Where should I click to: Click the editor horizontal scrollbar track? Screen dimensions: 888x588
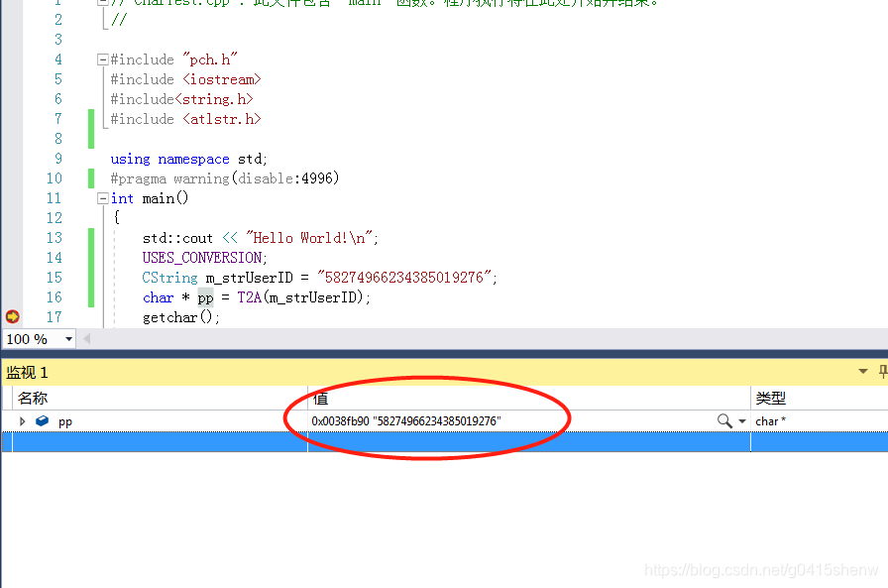coord(446,338)
